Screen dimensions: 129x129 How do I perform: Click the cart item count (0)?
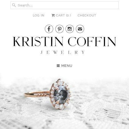(x=68, y=15)
